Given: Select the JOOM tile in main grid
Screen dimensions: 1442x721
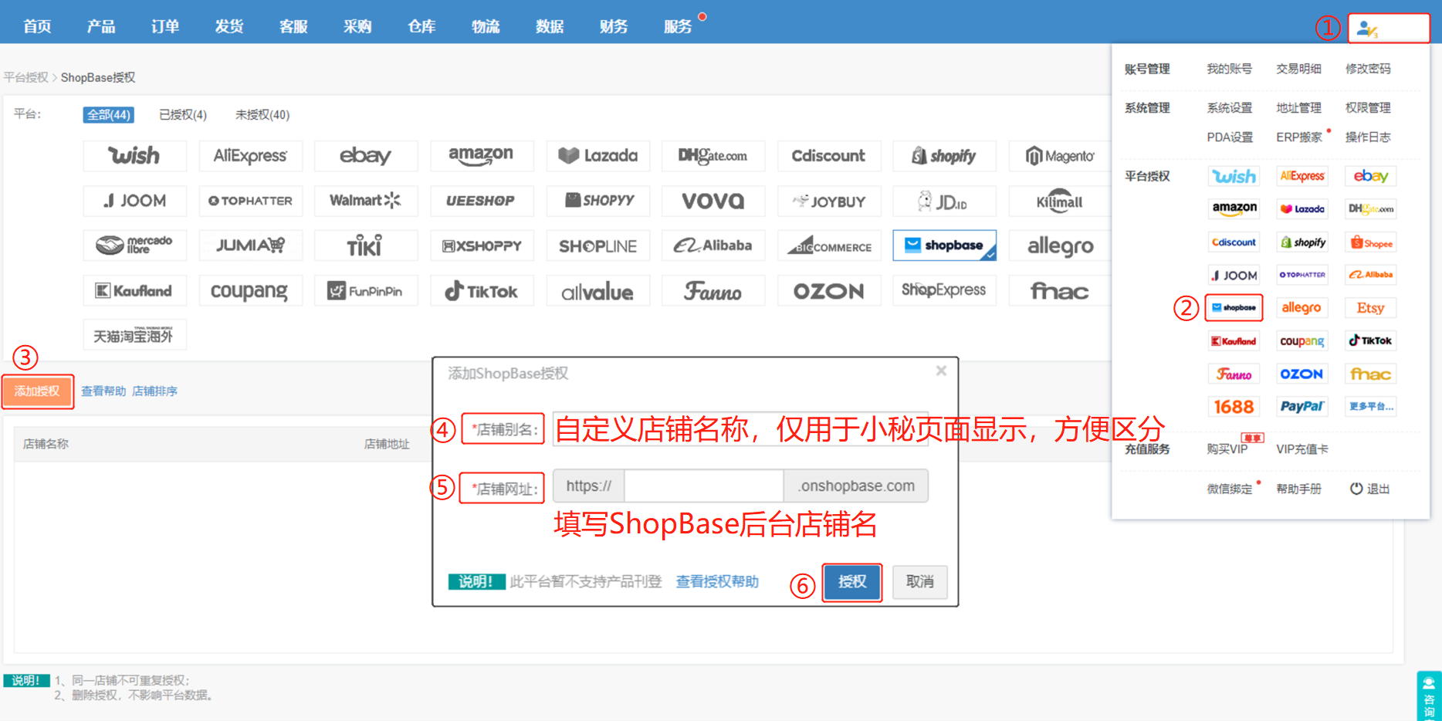Looking at the screenshot, I should point(134,201).
